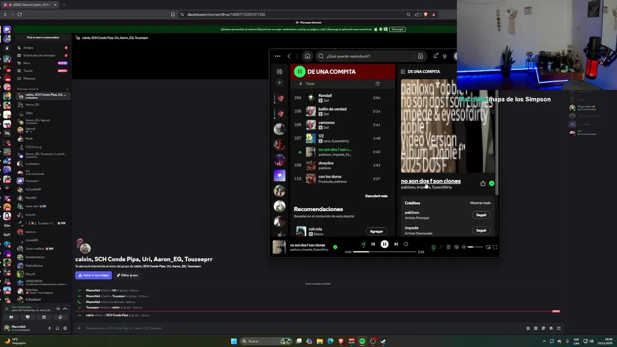617x347 pixels.
Task: Open Spotify friends activity icon
Action: click(x=444, y=56)
